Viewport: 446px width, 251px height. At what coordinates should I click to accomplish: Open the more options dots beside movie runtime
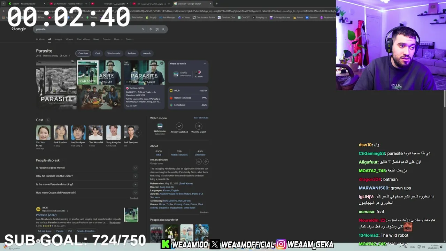69,56
